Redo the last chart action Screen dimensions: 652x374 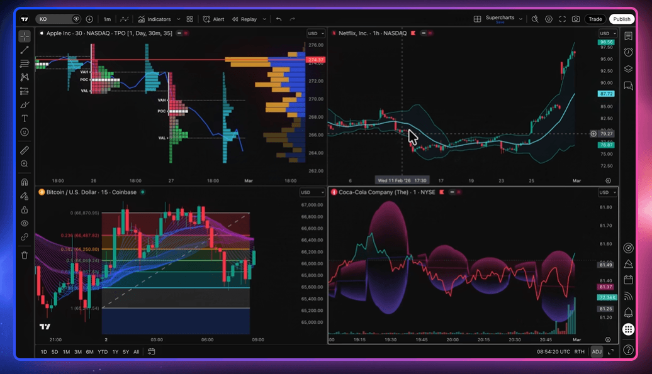(x=292, y=19)
